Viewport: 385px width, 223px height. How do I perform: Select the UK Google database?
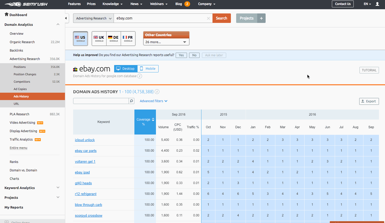(x=99, y=38)
